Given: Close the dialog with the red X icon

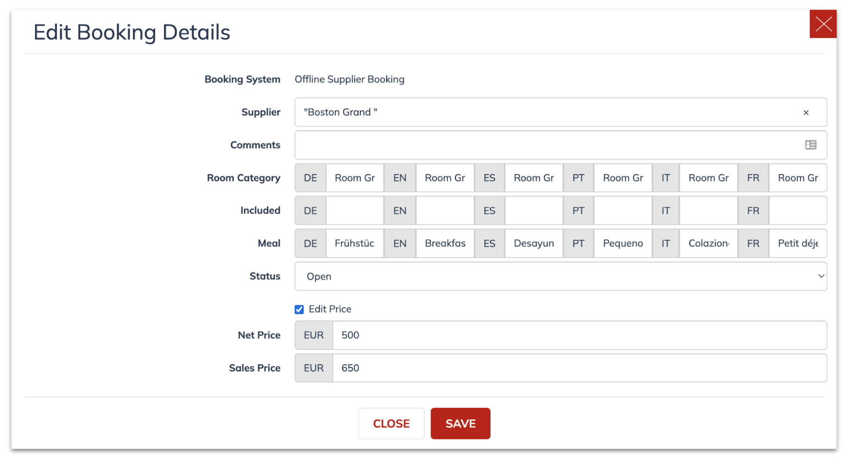Looking at the screenshot, I should click(x=823, y=24).
